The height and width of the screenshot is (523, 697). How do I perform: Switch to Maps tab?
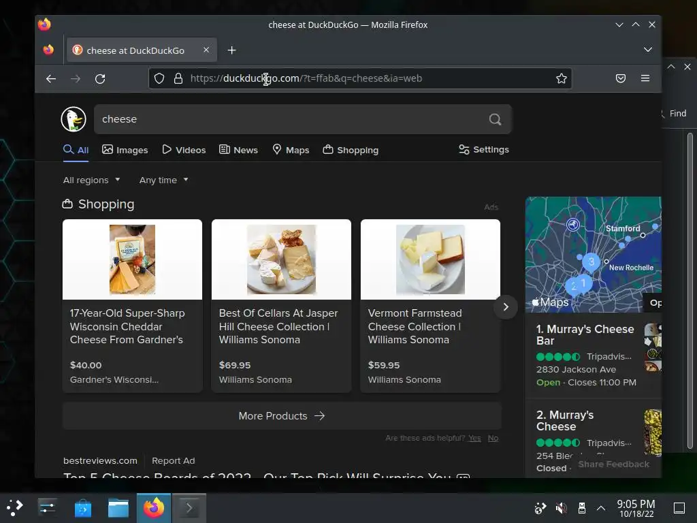[x=291, y=150]
